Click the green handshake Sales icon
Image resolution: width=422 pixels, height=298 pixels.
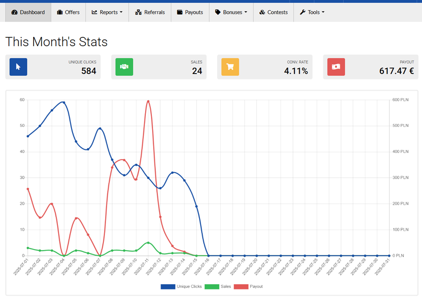coord(124,67)
